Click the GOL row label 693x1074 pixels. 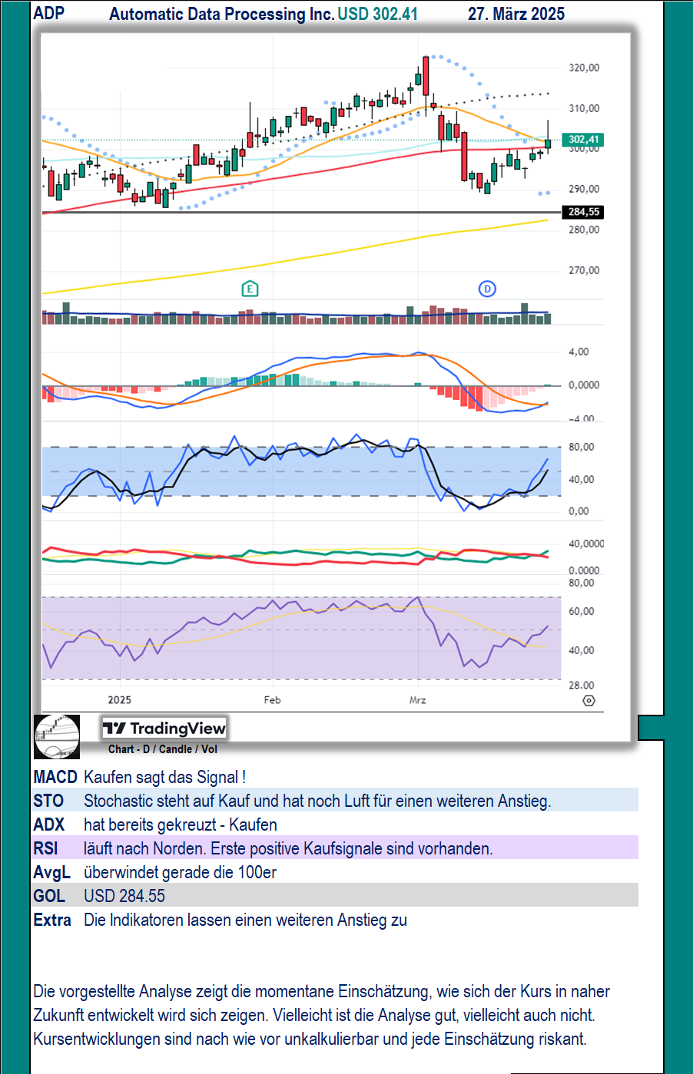click(49, 896)
